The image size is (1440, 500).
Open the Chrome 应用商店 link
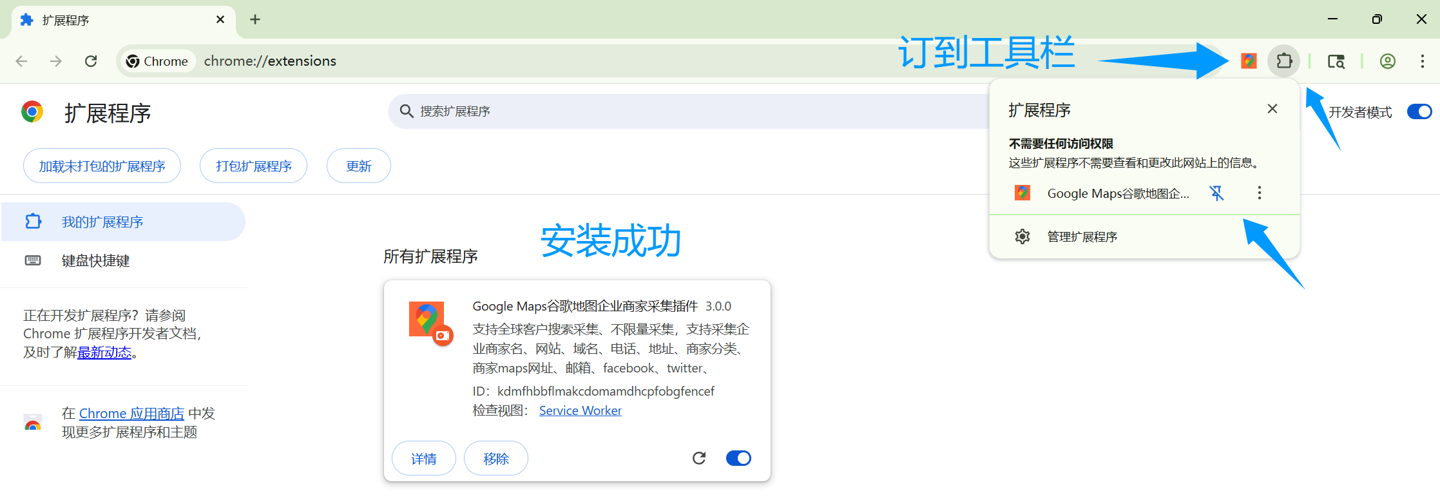[x=131, y=414]
